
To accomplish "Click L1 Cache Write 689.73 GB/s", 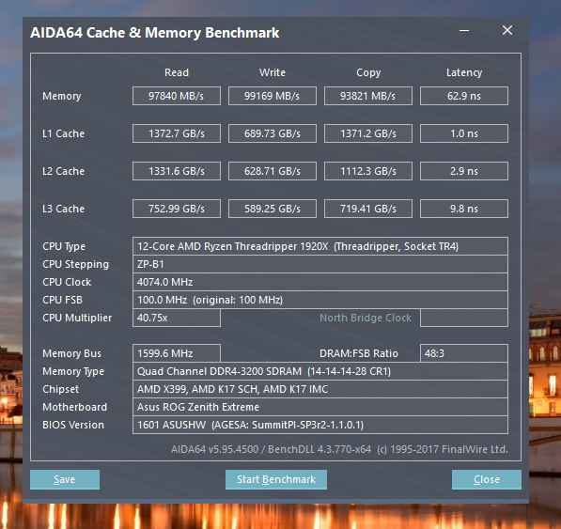I will tap(273, 133).
